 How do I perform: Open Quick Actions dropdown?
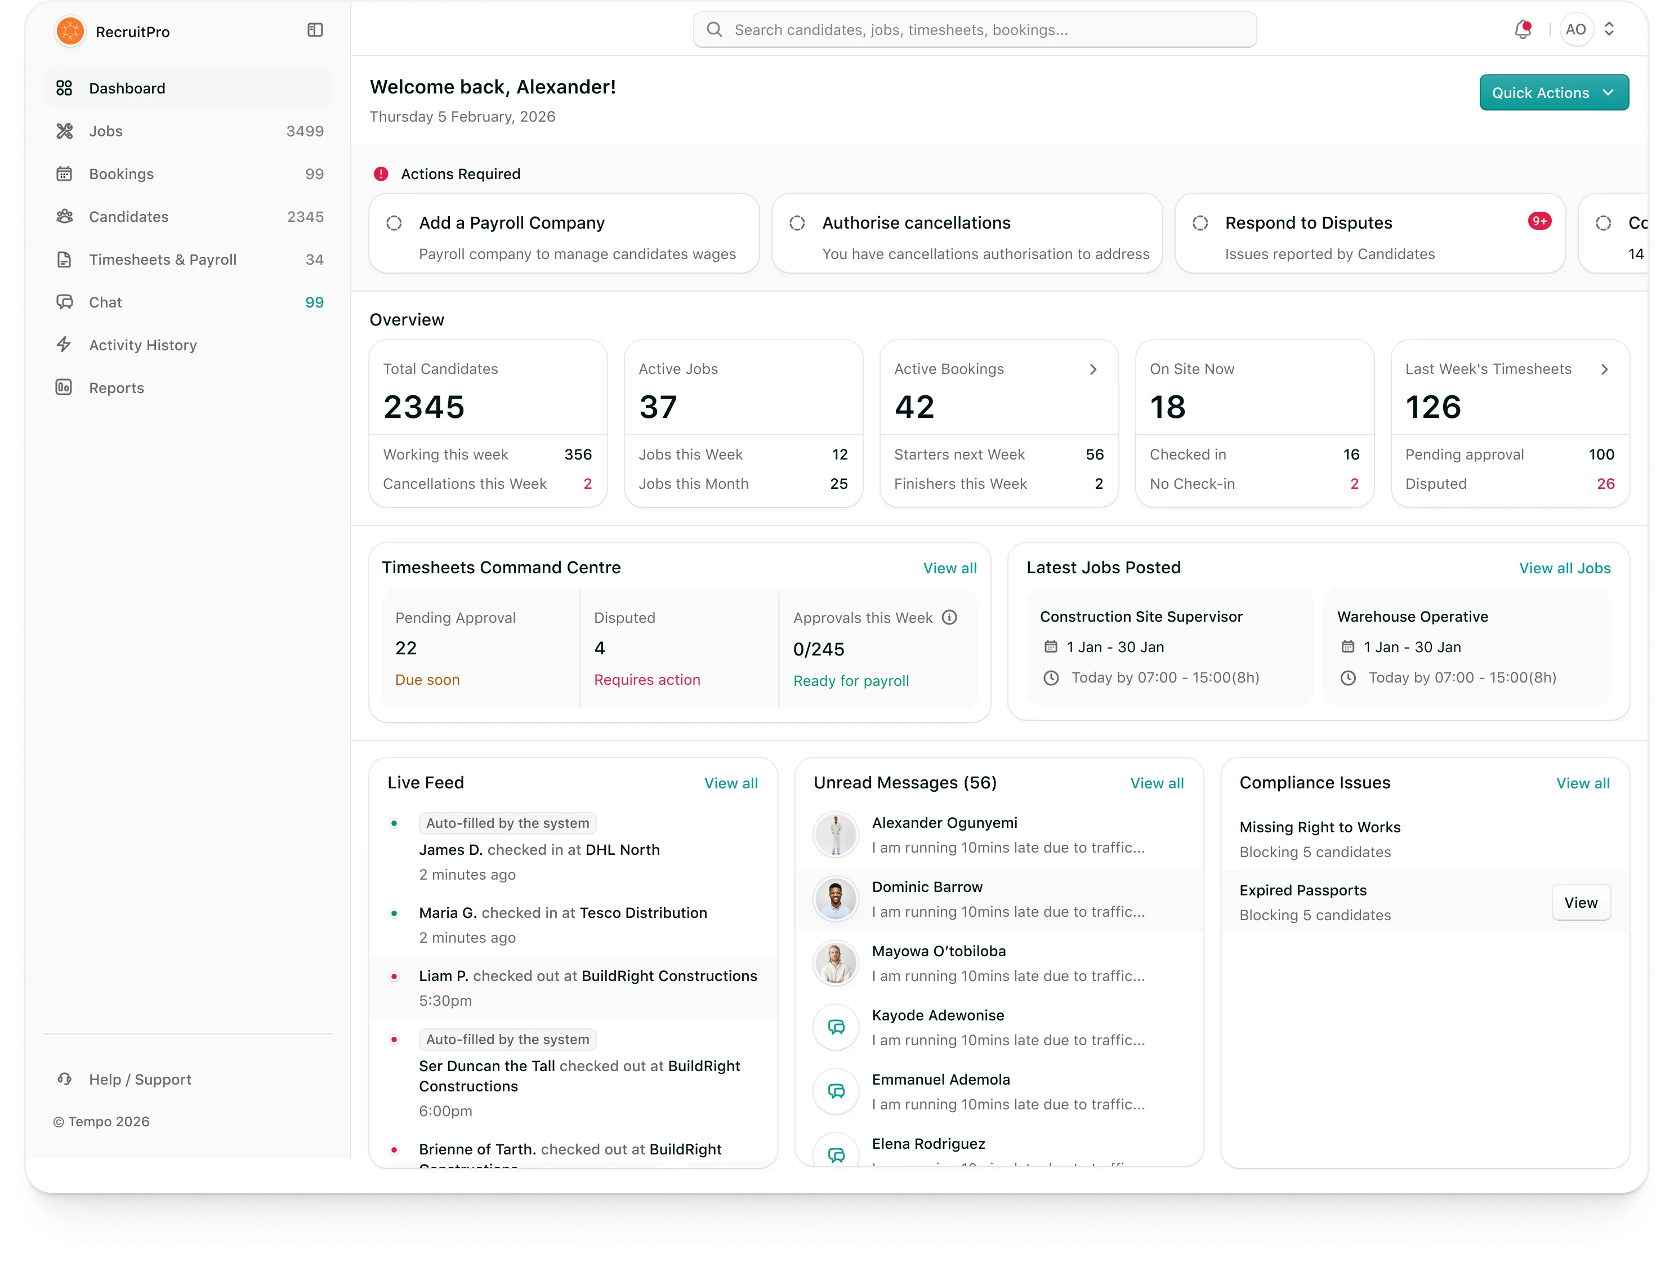pos(1554,92)
